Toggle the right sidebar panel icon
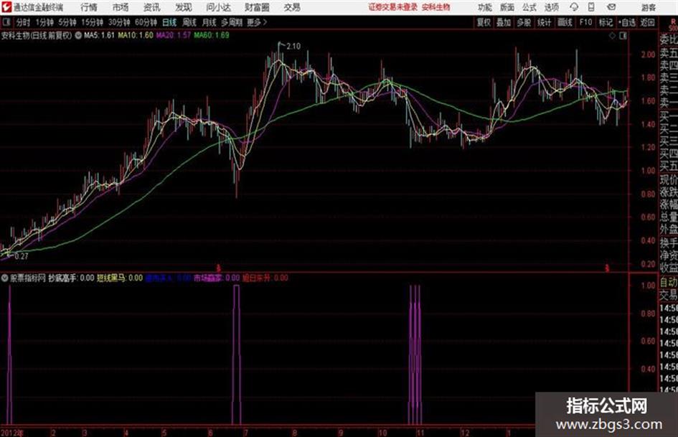This screenshot has width=678, height=437. (623, 36)
